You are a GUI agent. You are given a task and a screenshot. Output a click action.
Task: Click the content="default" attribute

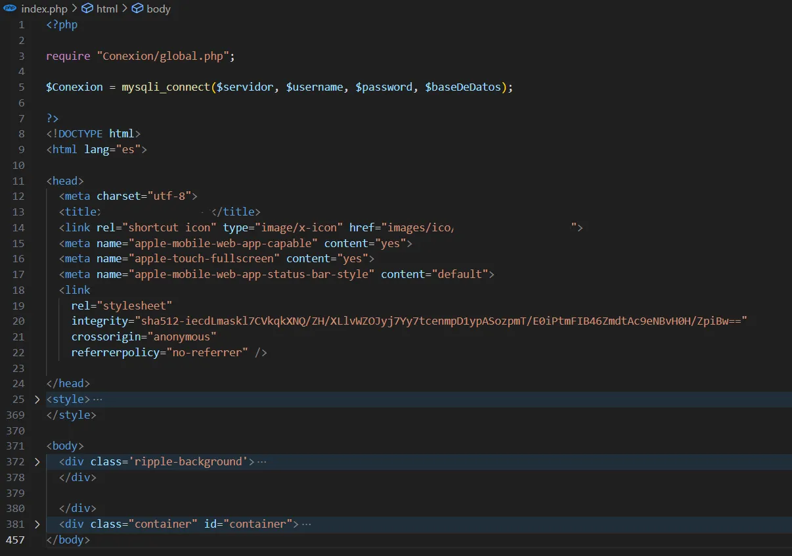434,274
